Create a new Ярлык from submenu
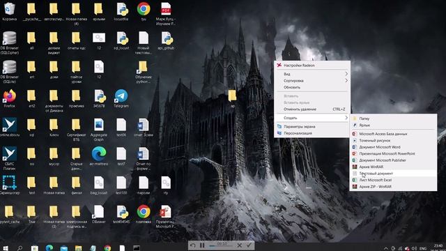Viewport: 446px width, 251px height. click(393, 125)
